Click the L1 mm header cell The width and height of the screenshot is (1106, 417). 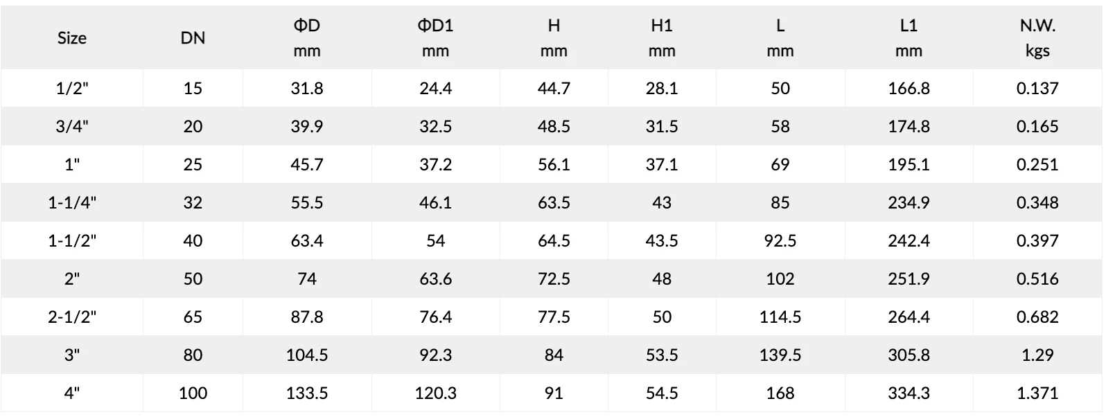tap(909, 38)
